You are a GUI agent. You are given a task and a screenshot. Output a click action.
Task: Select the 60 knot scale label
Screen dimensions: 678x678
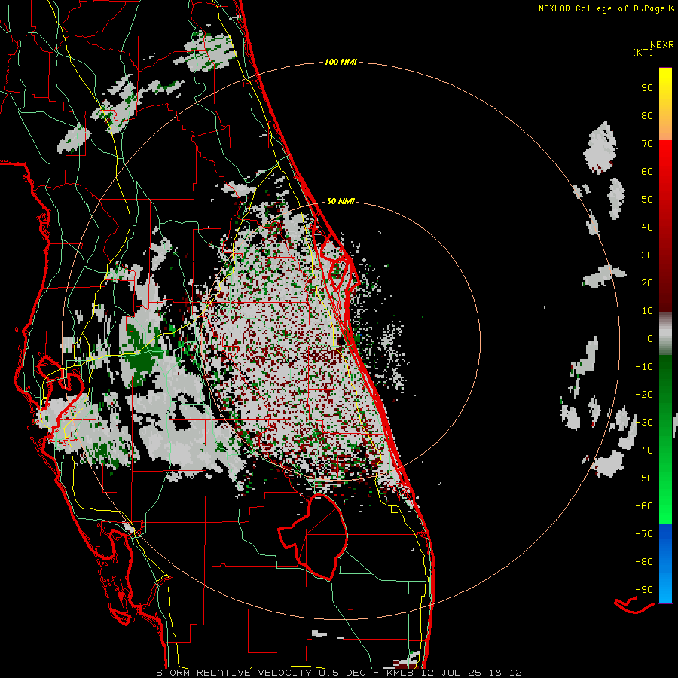(647, 171)
